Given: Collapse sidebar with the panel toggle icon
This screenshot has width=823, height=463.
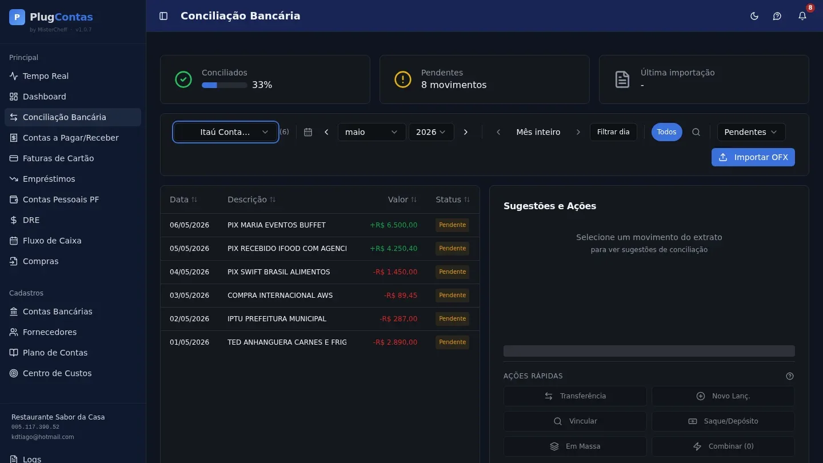Looking at the screenshot, I should [x=163, y=16].
